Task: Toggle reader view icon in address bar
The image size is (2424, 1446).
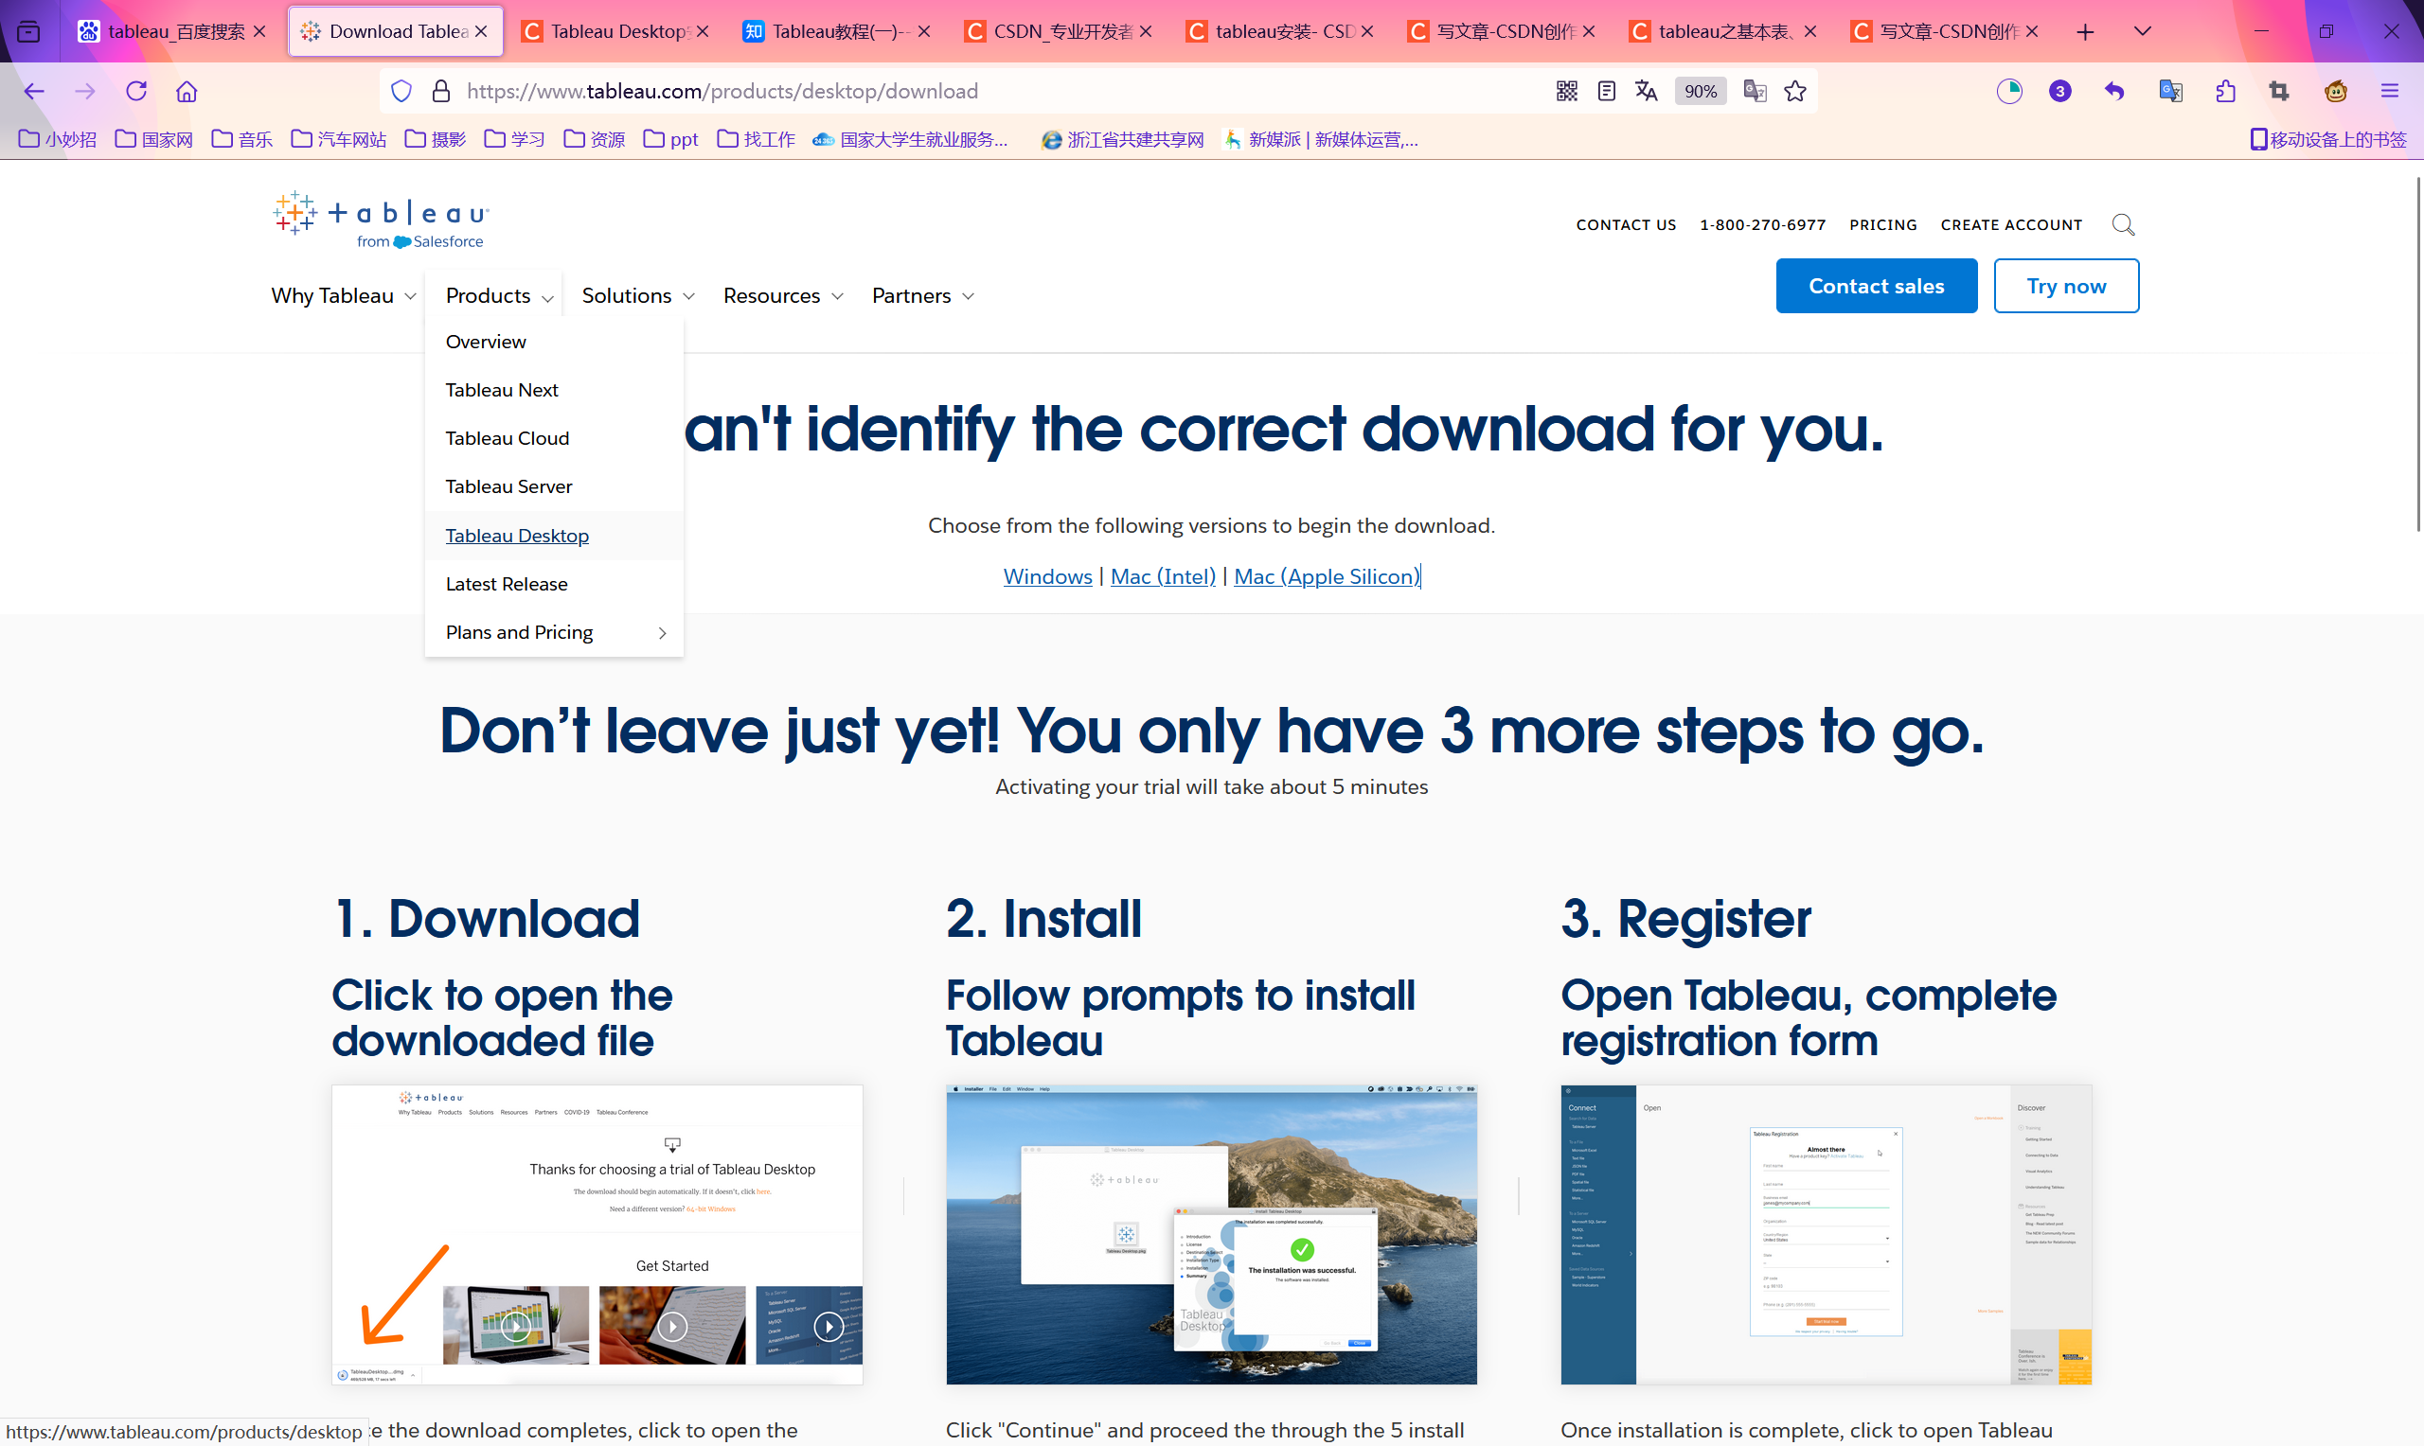Action: click(x=1606, y=91)
